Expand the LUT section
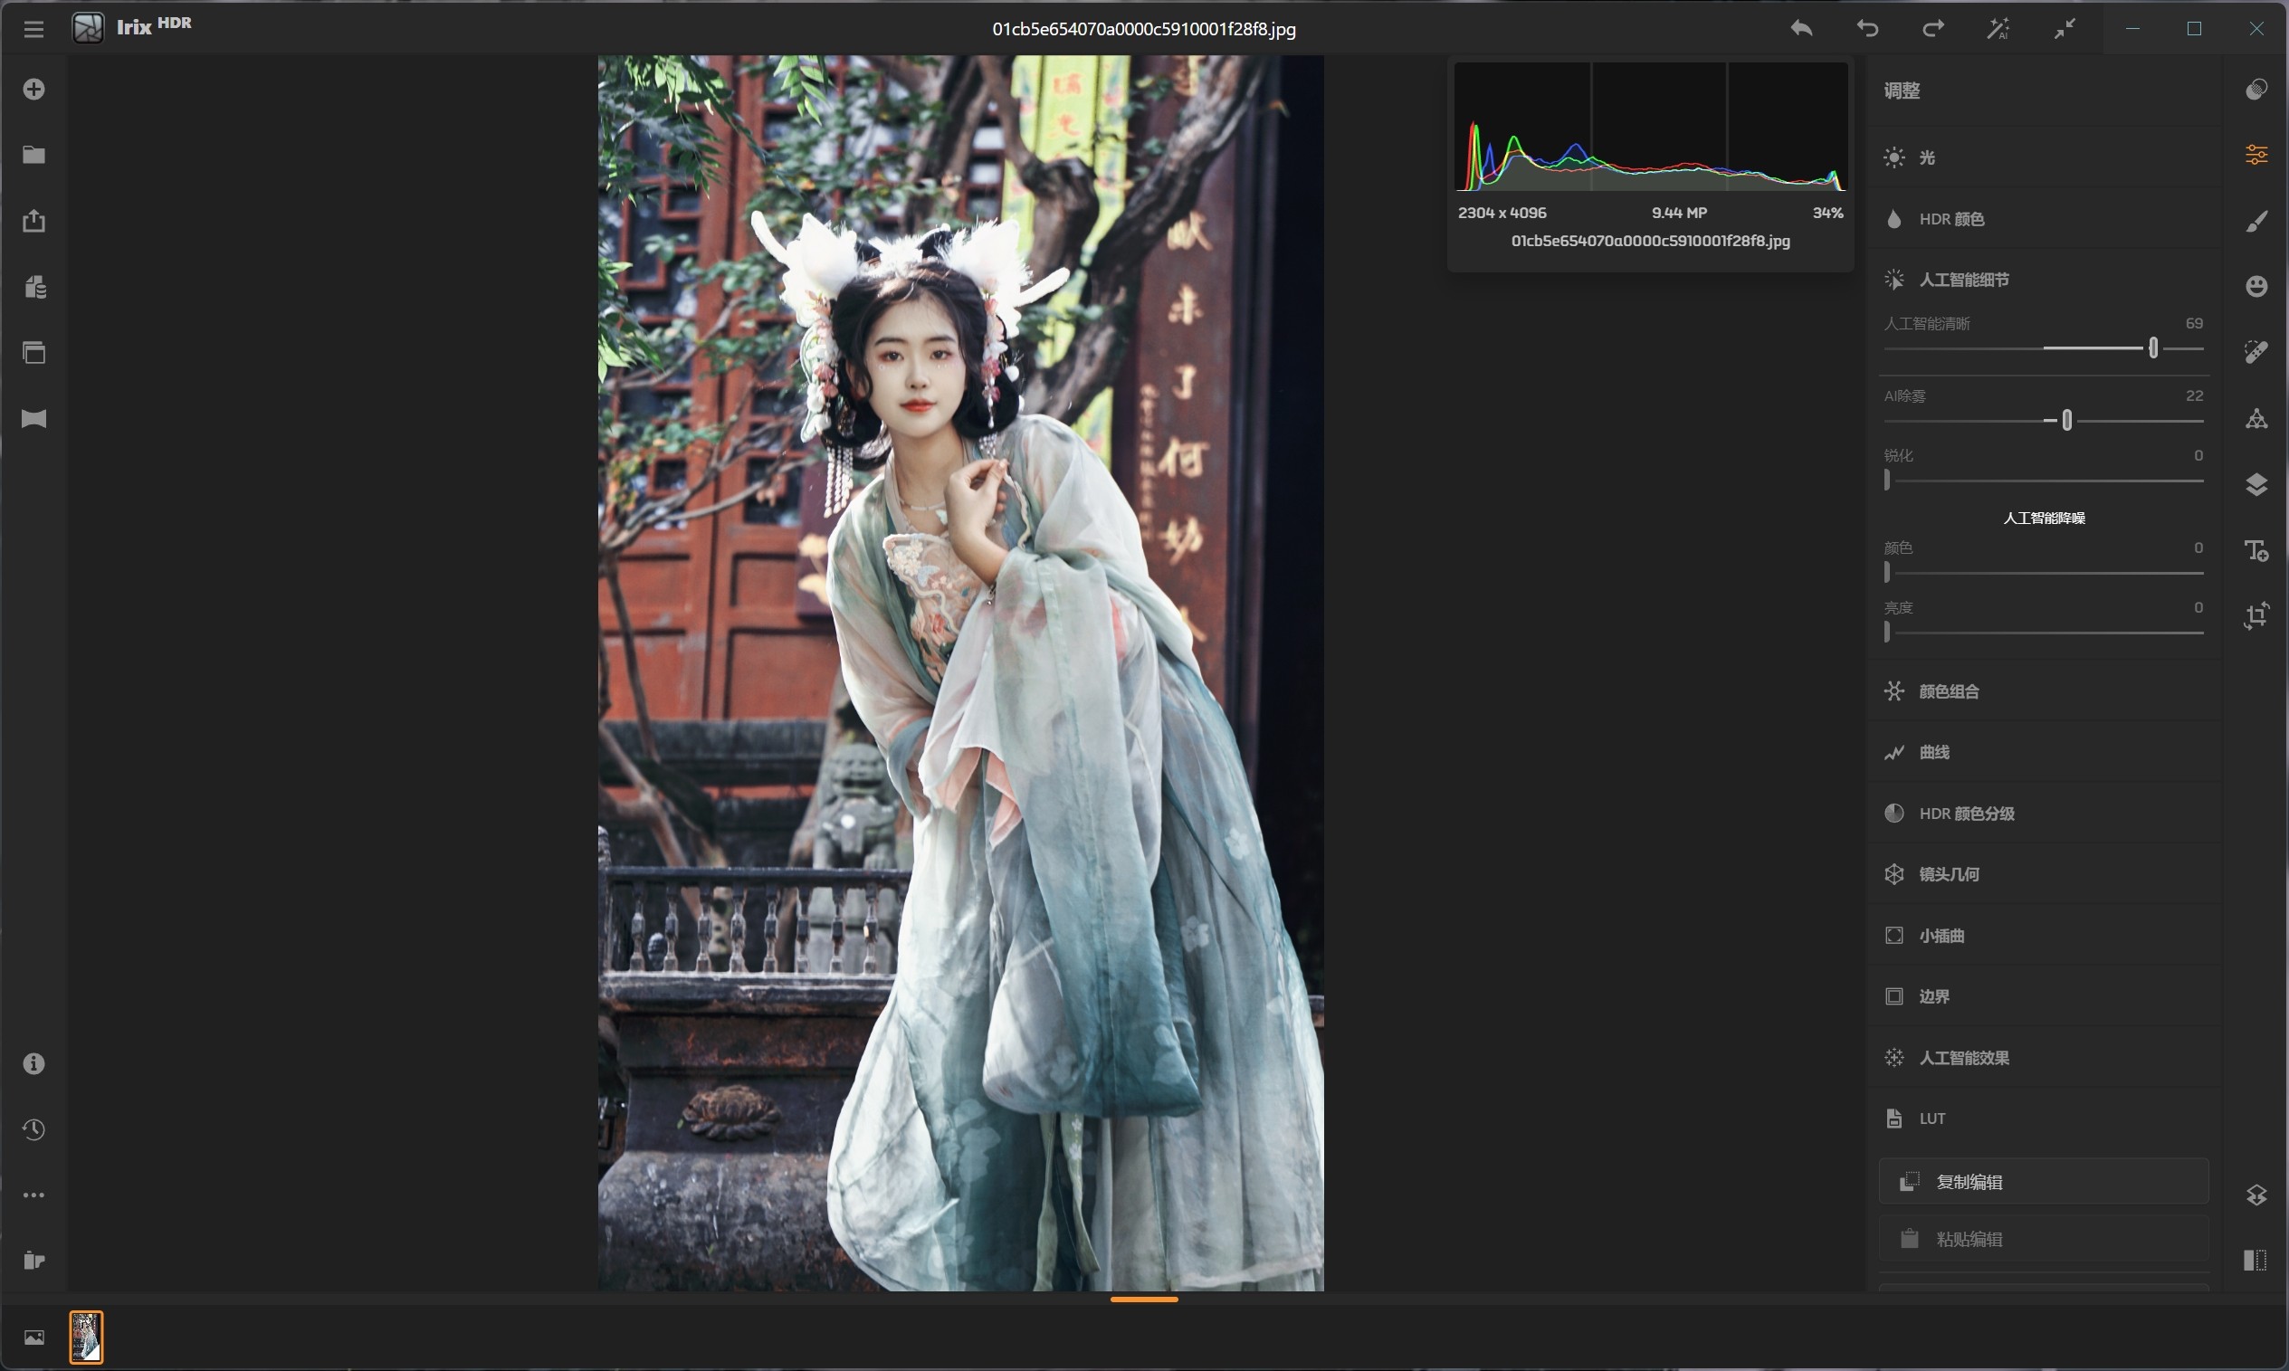The image size is (2289, 1371). pyautogui.click(x=2044, y=1119)
